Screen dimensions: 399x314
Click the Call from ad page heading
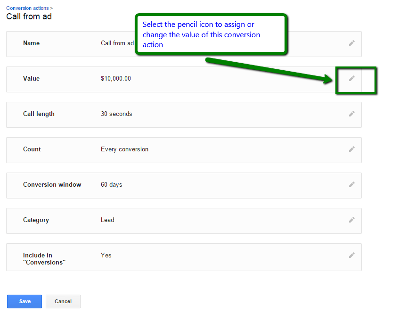pyautogui.click(x=29, y=17)
